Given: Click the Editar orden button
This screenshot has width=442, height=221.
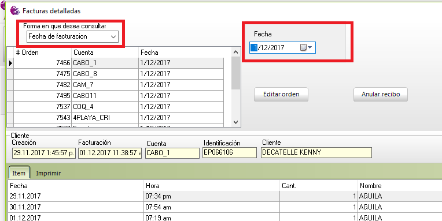Looking at the screenshot, I should [281, 94].
